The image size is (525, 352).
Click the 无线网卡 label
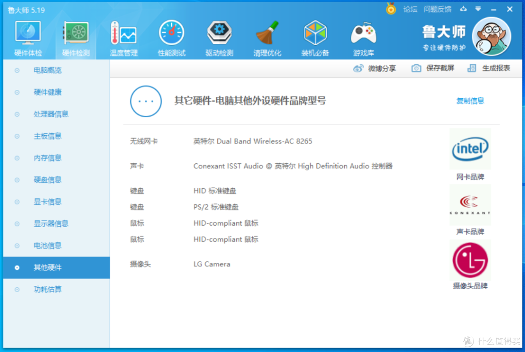(x=143, y=141)
